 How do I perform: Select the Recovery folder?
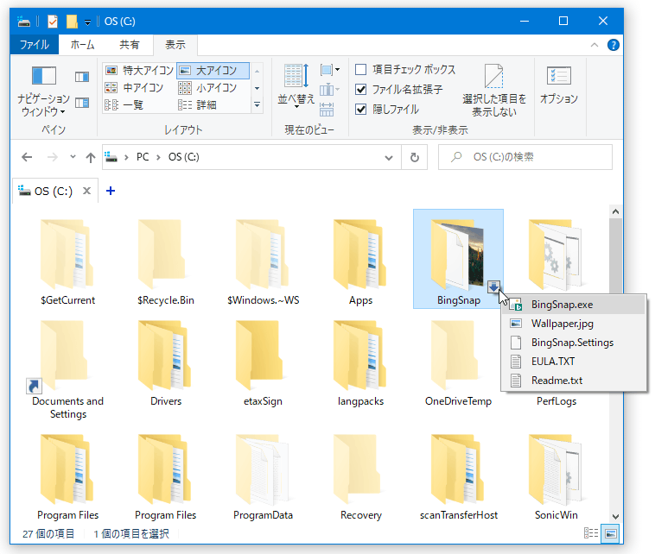tap(361, 476)
